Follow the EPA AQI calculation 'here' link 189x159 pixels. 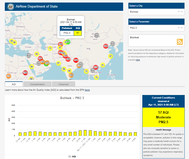87,90
